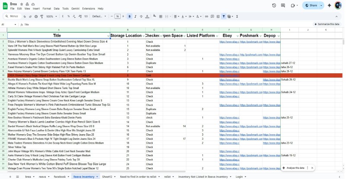This screenshot has width=346, height=179.
Task: Print the spreadsheet using printer icon
Action: click(x=35, y=16)
